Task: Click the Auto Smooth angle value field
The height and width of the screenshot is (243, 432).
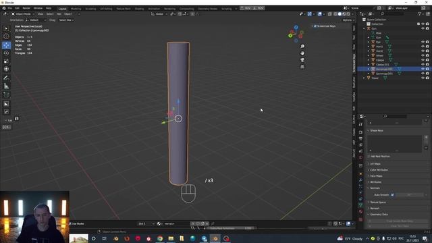Action: tap(410, 195)
